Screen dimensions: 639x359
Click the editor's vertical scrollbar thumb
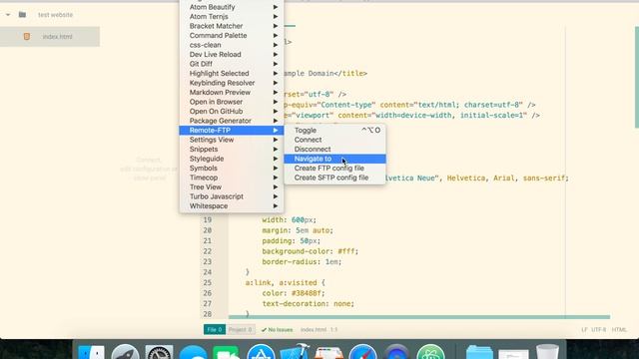[637, 78]
